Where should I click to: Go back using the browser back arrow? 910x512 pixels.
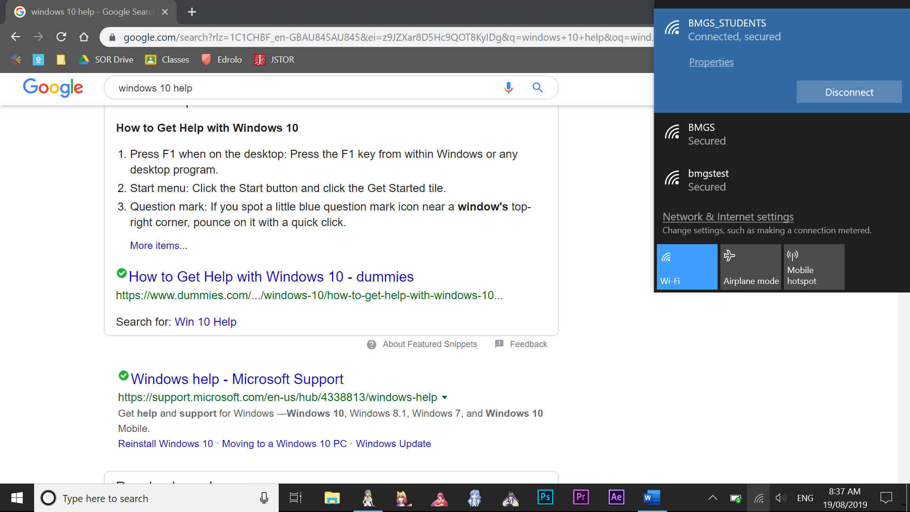coord(16,37)
